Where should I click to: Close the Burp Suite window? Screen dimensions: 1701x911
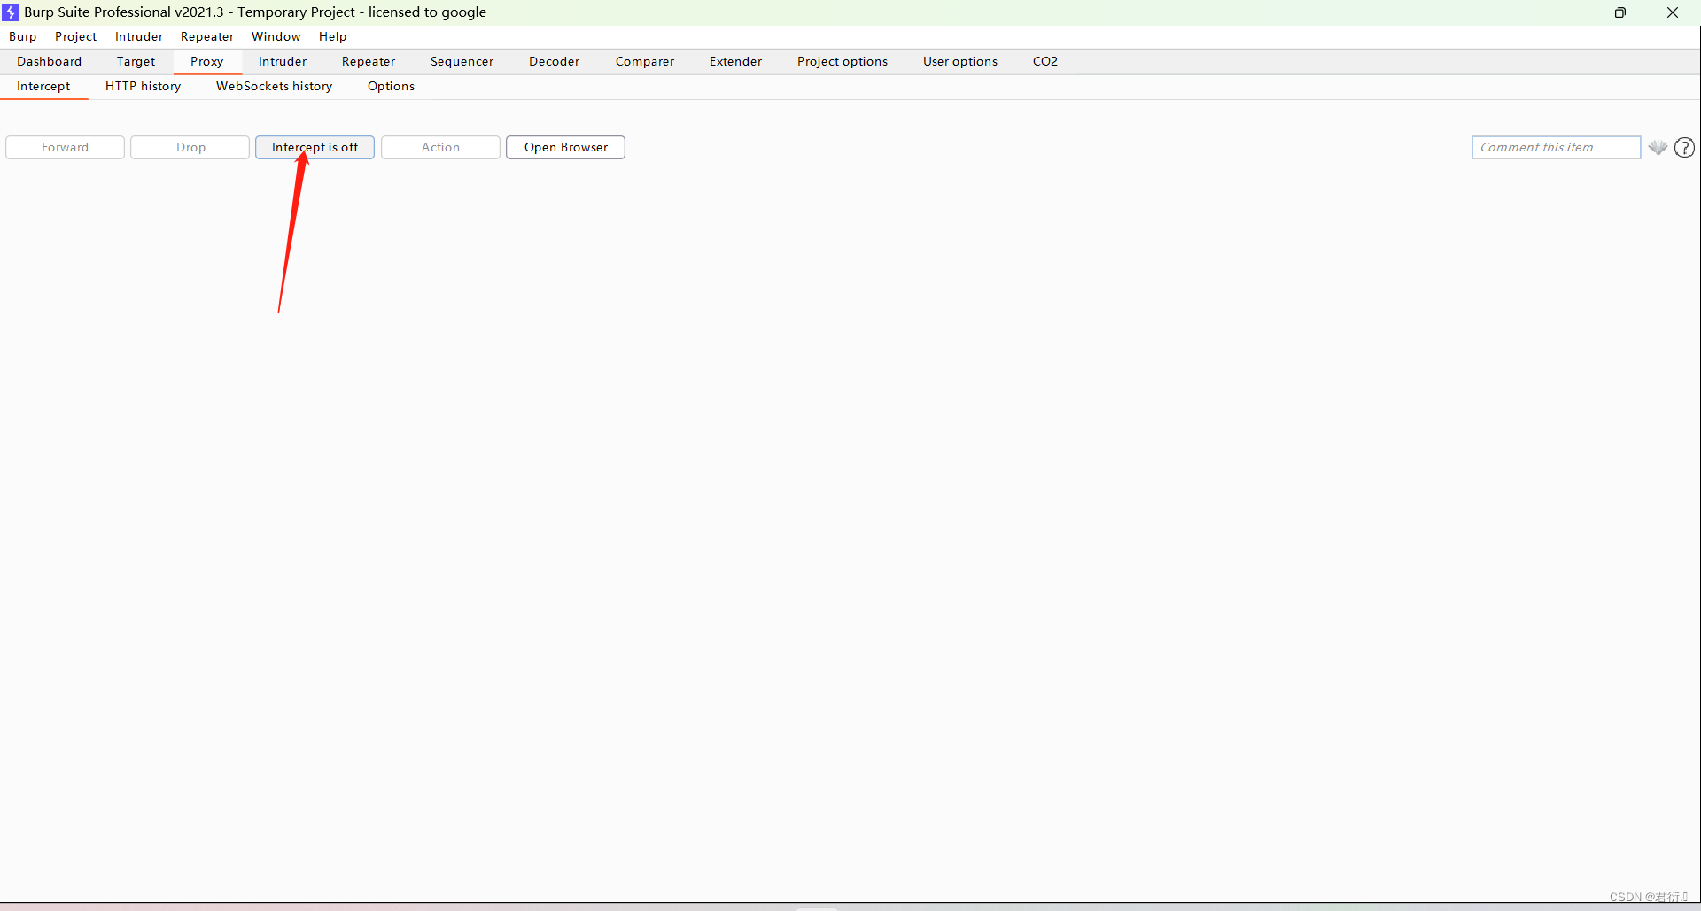tap(1673, 12)
